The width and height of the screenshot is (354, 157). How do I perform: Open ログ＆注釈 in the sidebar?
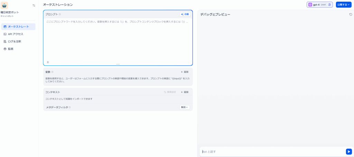point(14,41)
